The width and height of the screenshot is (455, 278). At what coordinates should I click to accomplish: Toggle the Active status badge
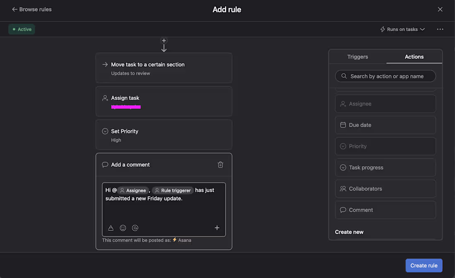click(x=21, y=29)
